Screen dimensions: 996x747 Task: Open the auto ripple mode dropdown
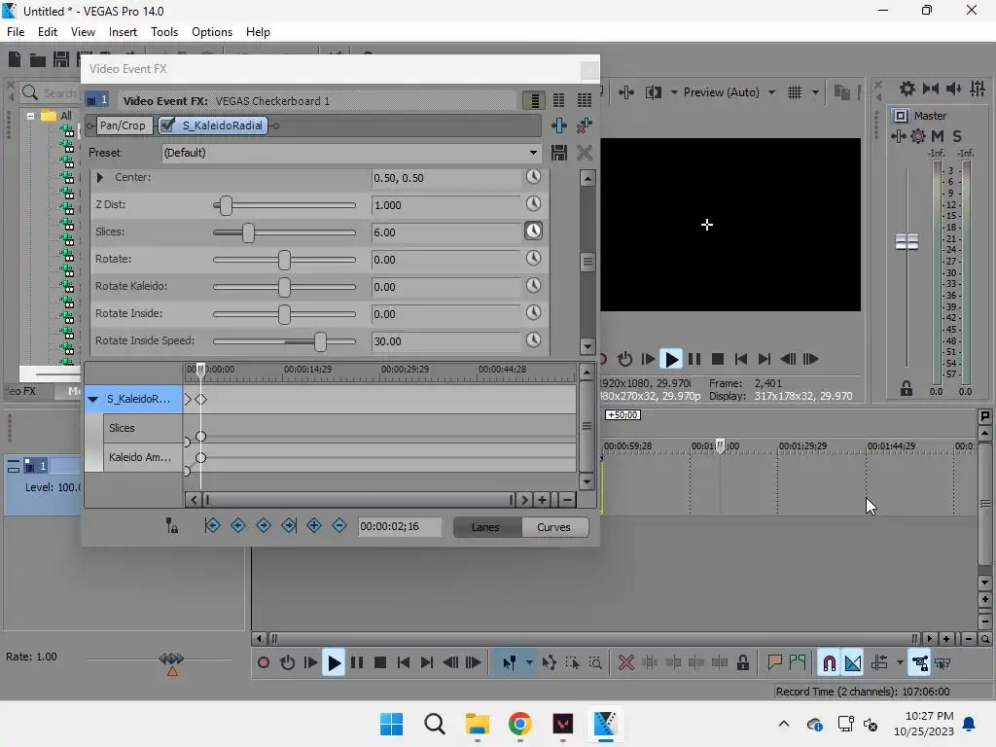tap(900, 663)
